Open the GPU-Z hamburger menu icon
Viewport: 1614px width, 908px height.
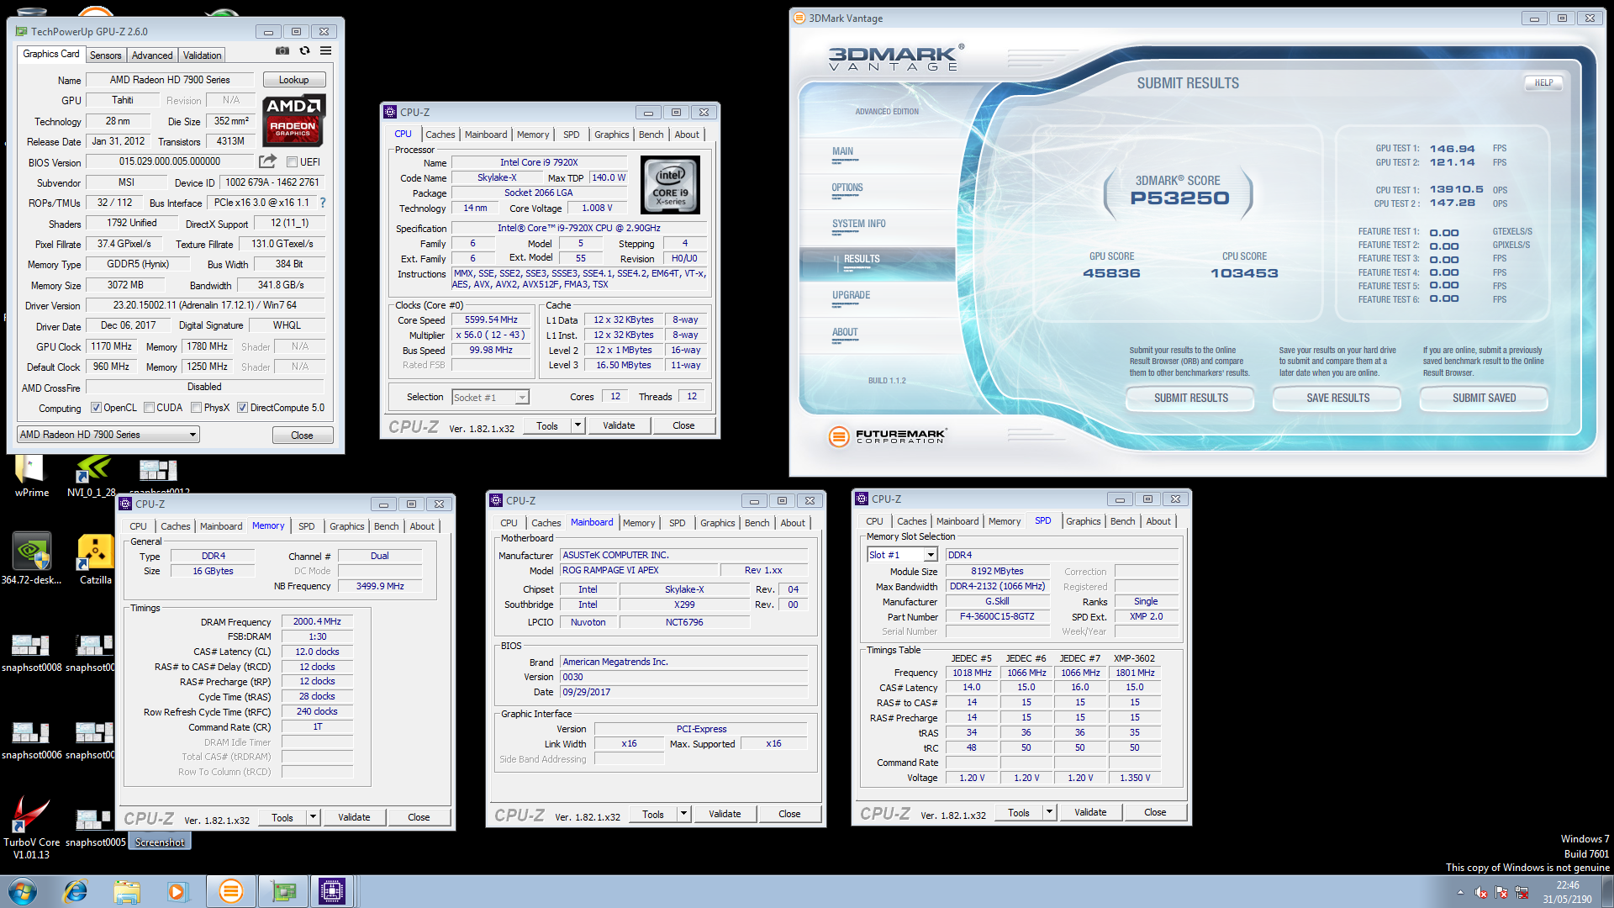[325, 51]
